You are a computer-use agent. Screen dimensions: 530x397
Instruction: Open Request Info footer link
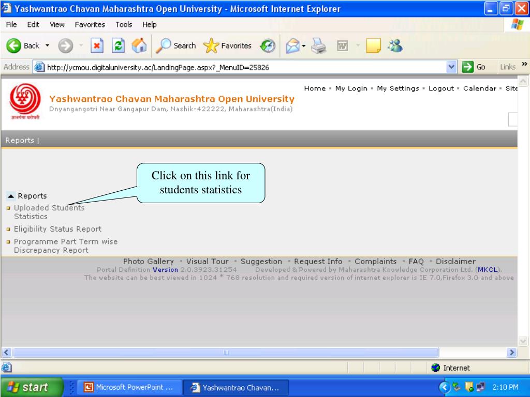[x=318, y=261]
